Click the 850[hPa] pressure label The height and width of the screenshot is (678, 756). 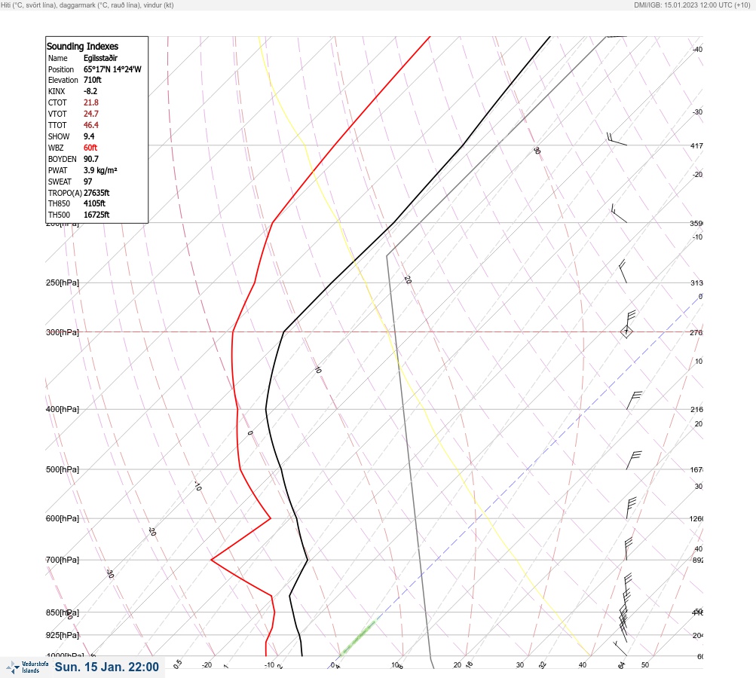63,612
